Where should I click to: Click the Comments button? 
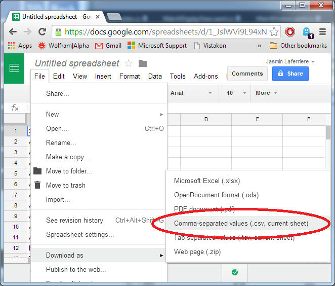[247, 74]
